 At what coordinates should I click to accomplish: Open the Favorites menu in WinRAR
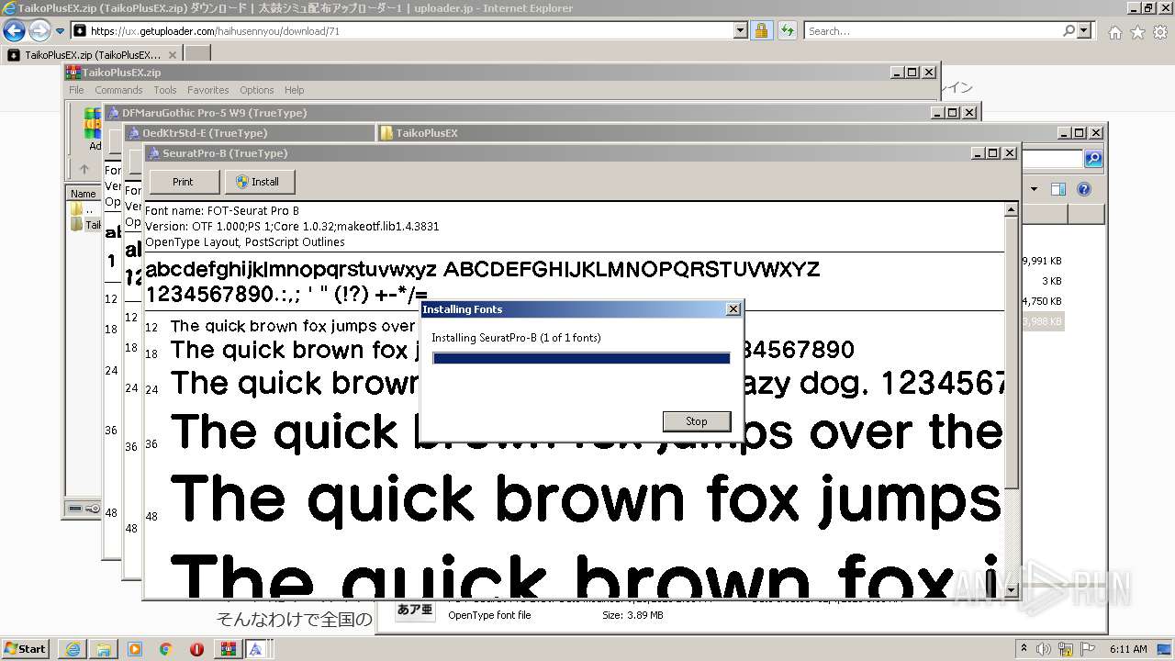(208, 90)
